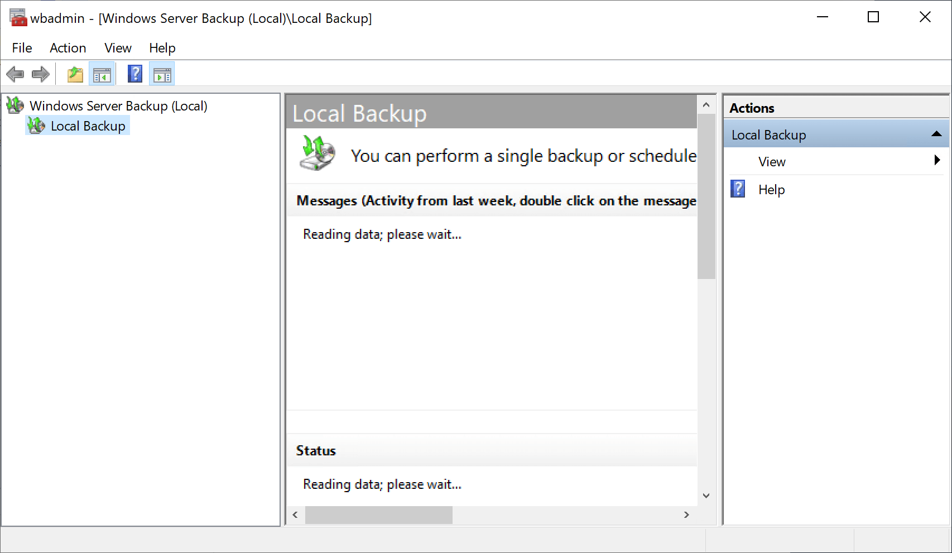This screenshot has width=952, height=553.
Task: Open the Action menu
Action: tap(68, 48)
